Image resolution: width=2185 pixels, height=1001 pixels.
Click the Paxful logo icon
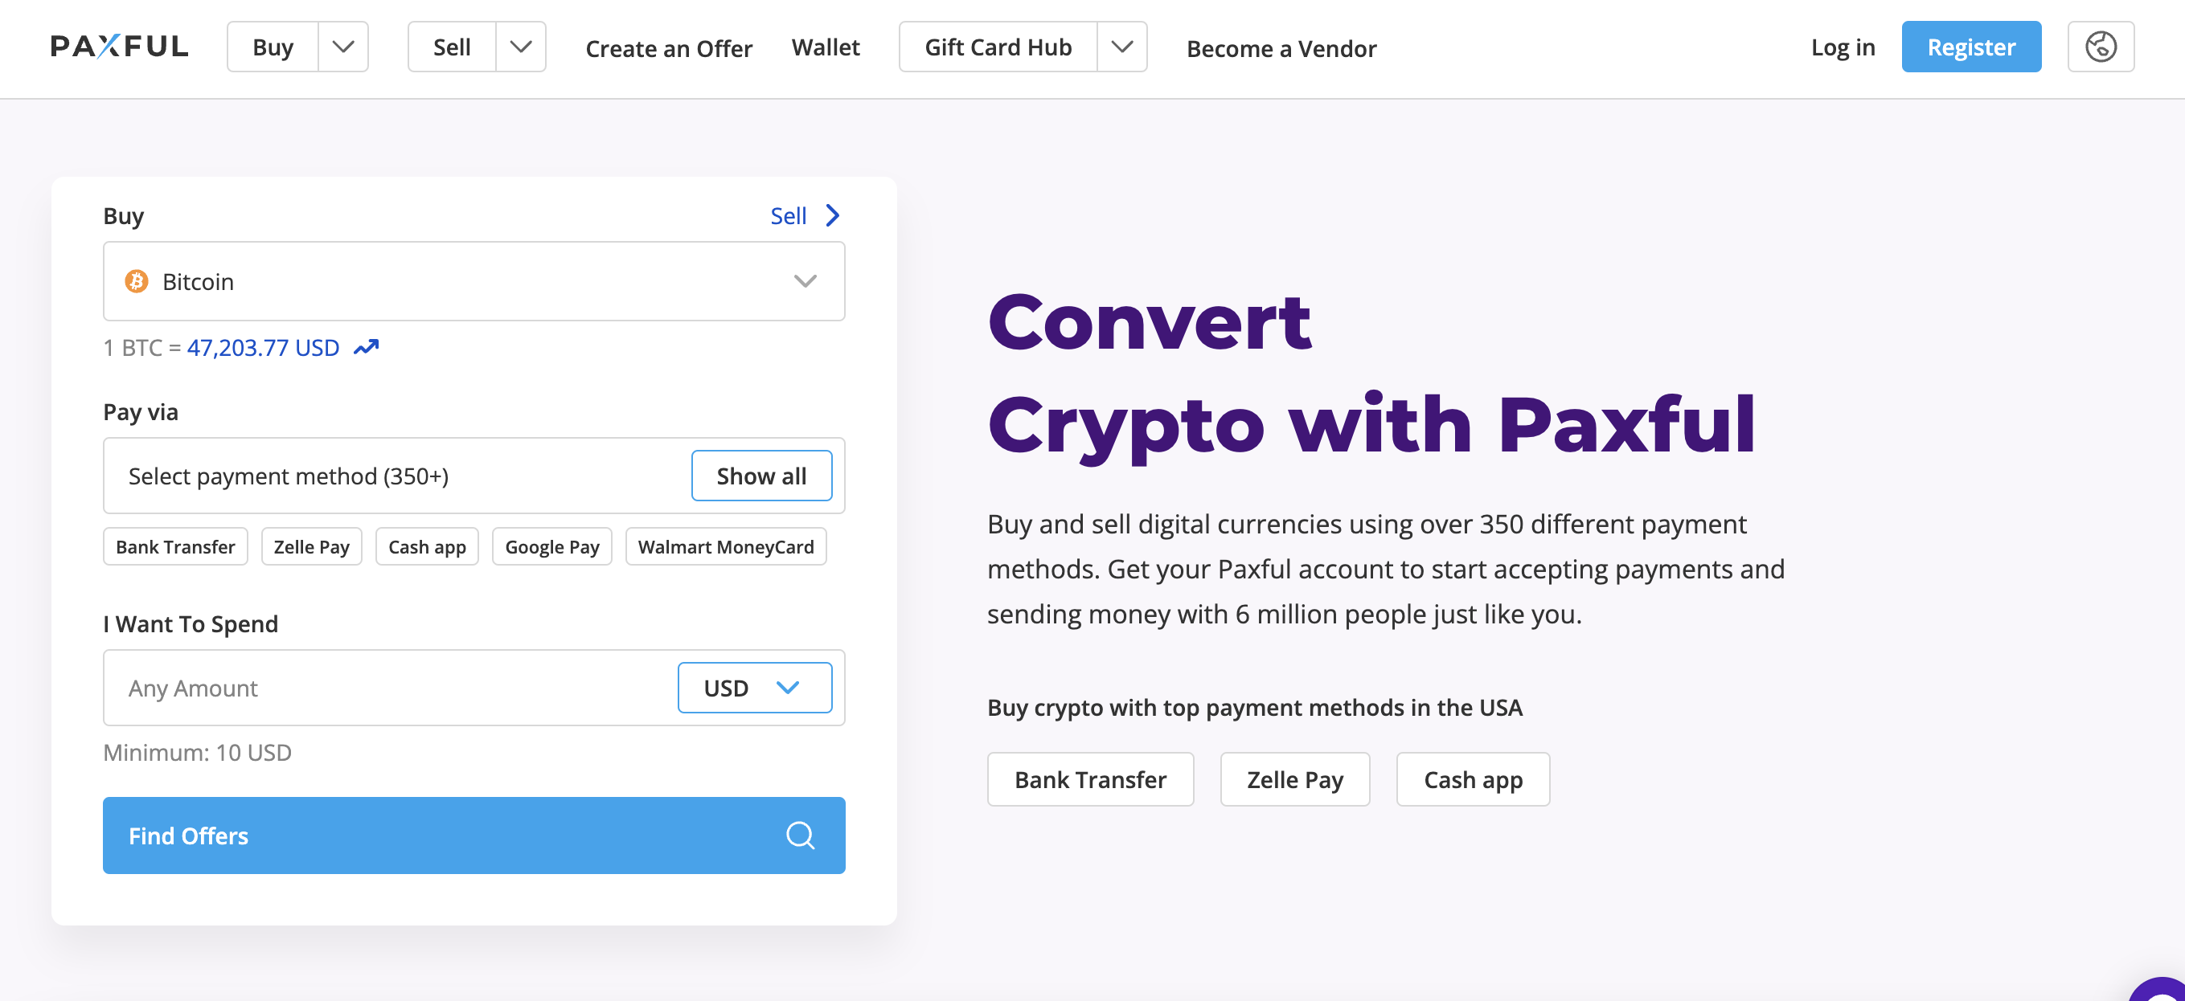[120, 46]
